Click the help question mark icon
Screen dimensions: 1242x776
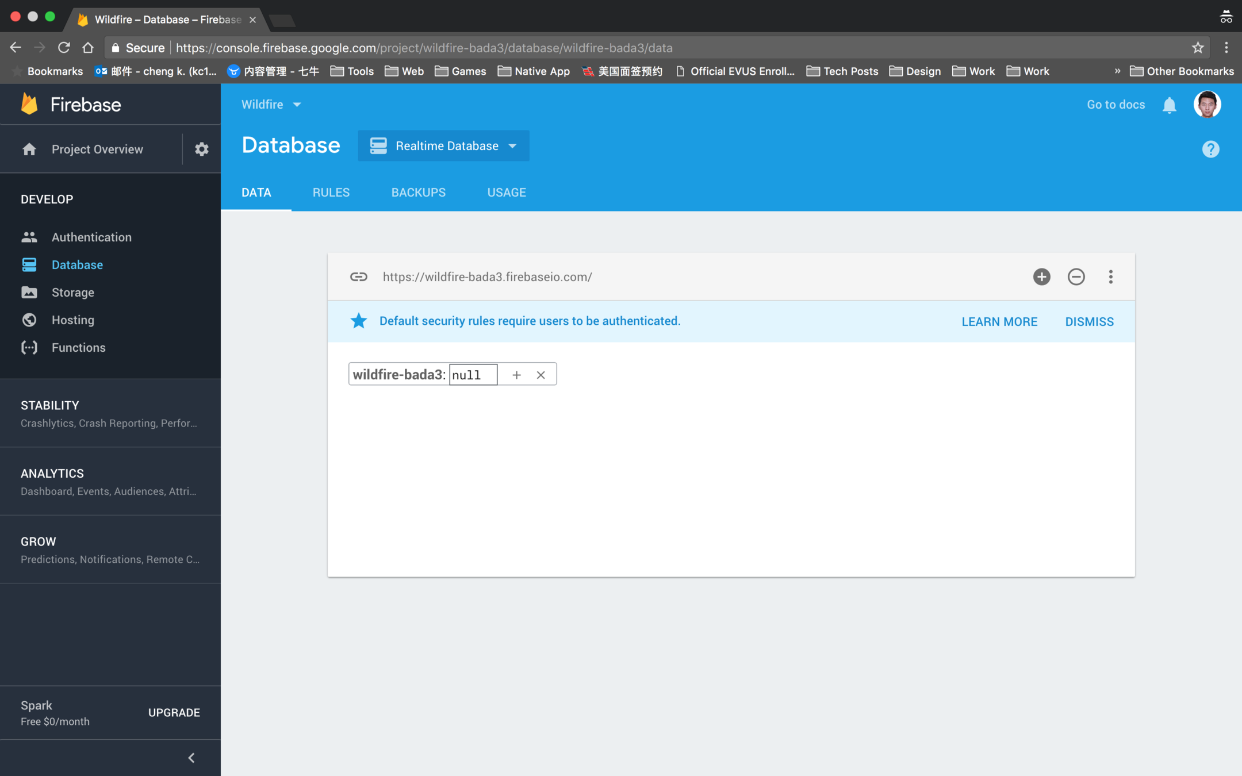(1210, 149)
